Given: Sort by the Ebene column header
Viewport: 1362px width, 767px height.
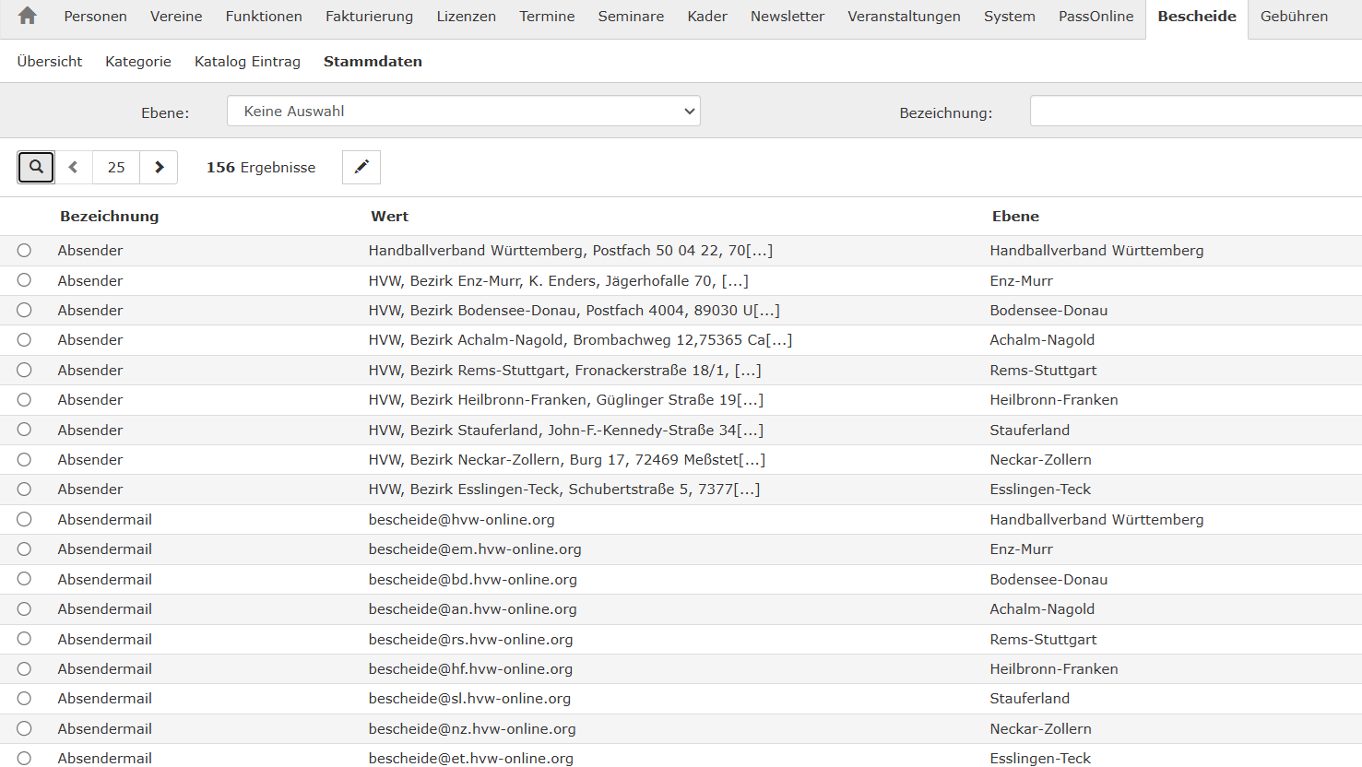Looking at the screenshot, I should [x=1015, y=217].
